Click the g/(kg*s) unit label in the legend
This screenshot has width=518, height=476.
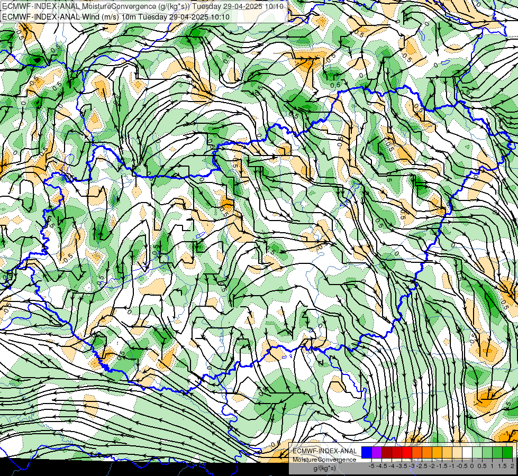point(325,468)
